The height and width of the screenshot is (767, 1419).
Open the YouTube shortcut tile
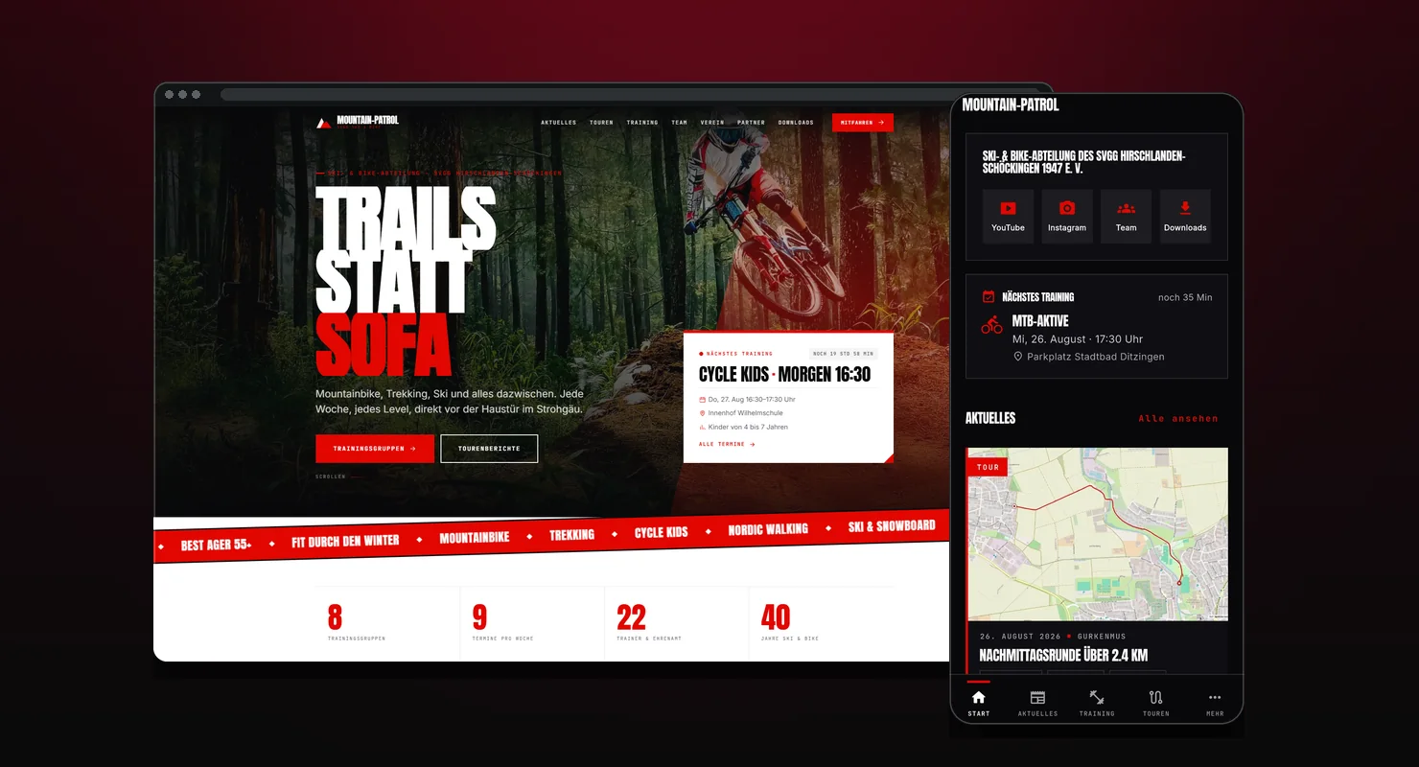pyautogui.click(x=1008, y=216)
